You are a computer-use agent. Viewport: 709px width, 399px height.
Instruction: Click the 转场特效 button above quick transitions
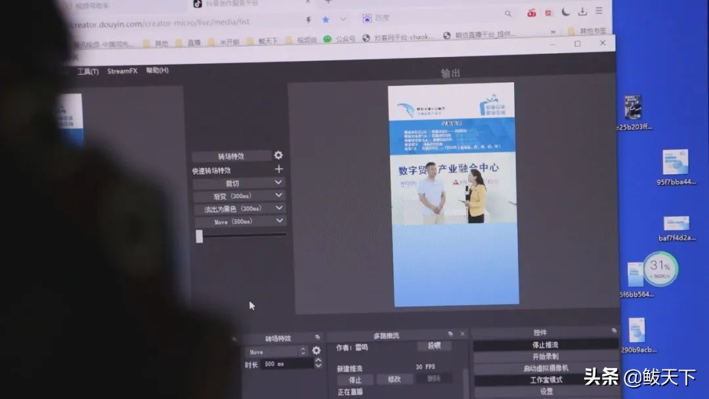pyautogui.click(x=231, y=156)
